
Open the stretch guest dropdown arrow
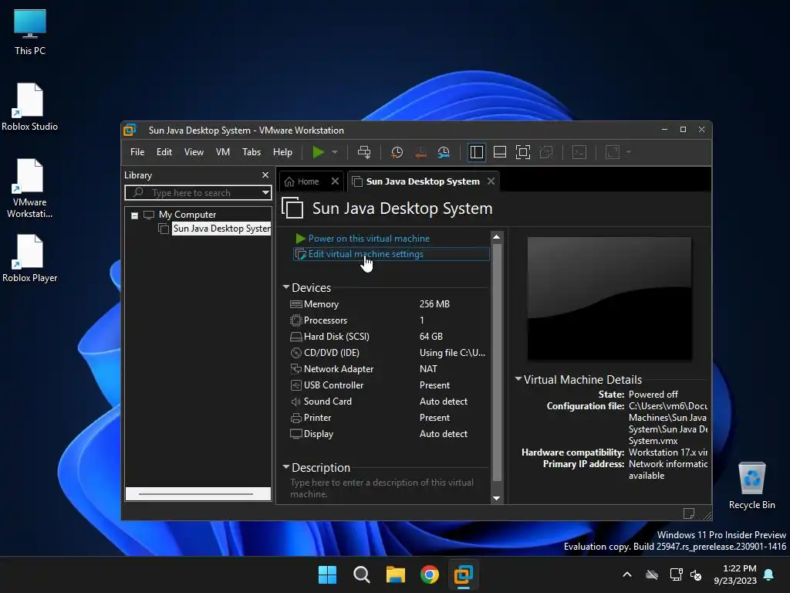pyautogui.click(x=628, y=152)
